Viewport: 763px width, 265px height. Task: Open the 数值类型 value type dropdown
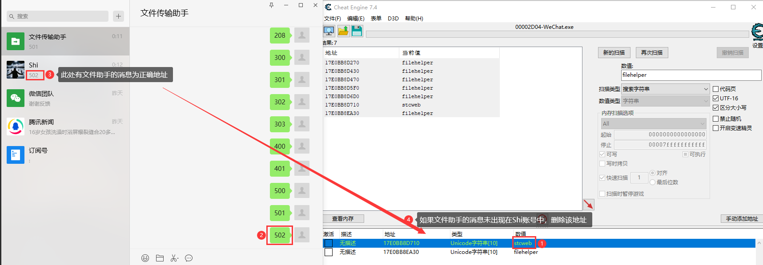pos(665,101)
